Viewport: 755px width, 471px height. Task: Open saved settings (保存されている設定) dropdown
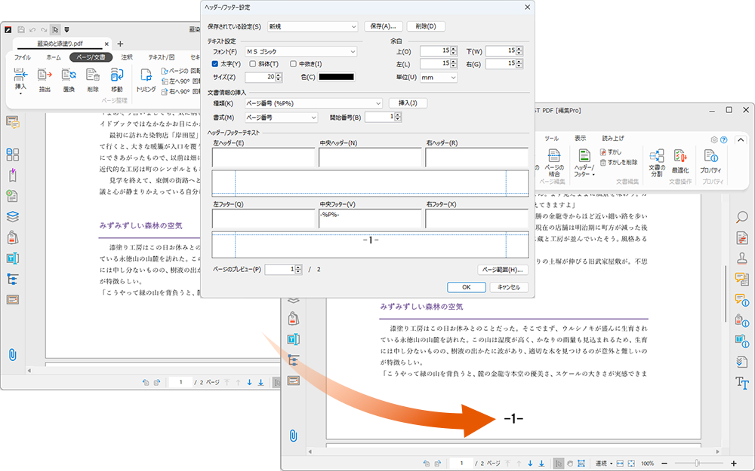[x=313, y=26]
